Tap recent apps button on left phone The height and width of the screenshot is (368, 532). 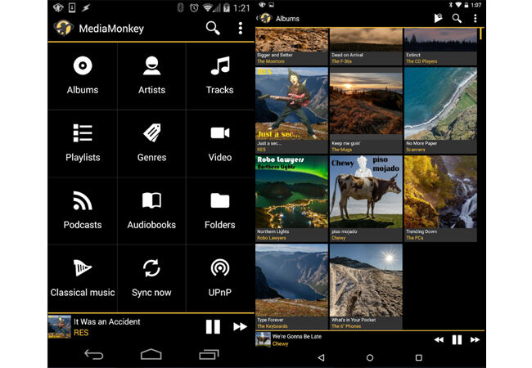pos(209,354)
